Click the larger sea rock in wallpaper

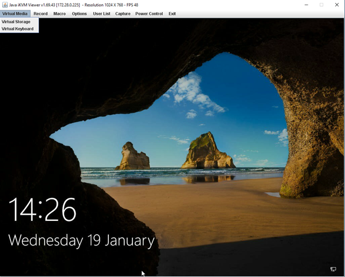pyautogui.click(x=205, y=151)
